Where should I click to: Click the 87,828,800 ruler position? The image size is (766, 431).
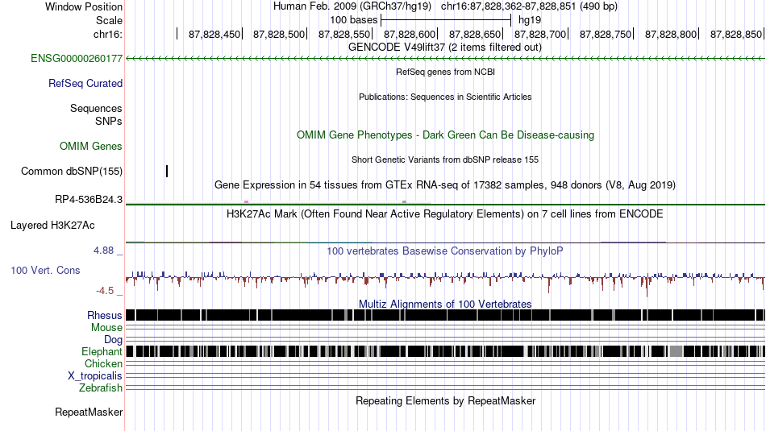click(x=671, y=34)
